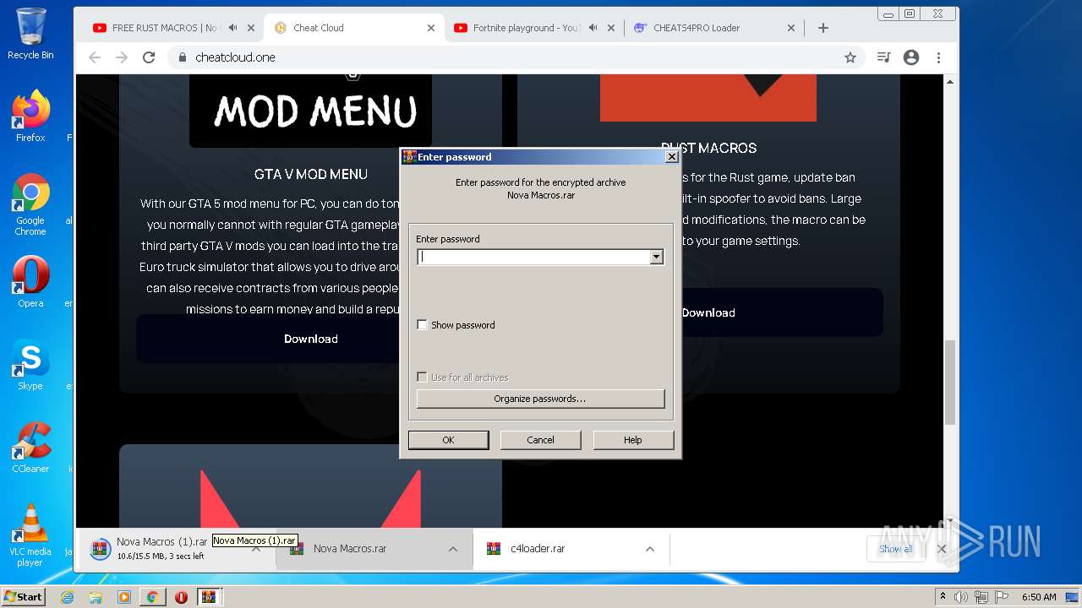Click Organize passwords button
Image resolution: width=1082 pixels, height=608 pixels.
point(540,399)
